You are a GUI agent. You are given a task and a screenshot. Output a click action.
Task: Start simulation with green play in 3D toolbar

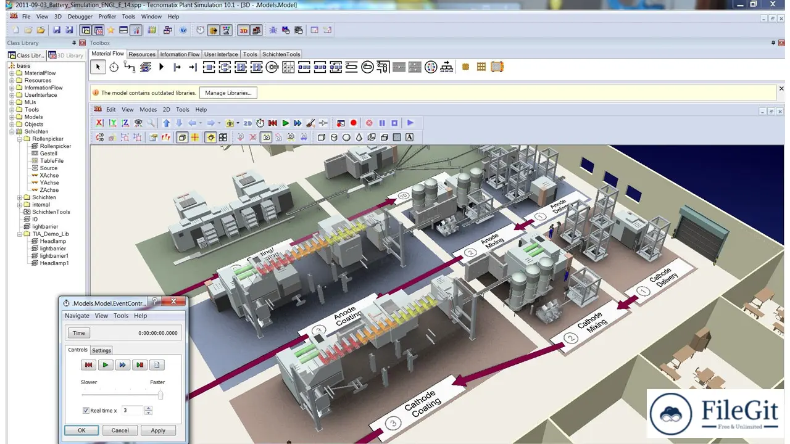[x=286, y=123]
